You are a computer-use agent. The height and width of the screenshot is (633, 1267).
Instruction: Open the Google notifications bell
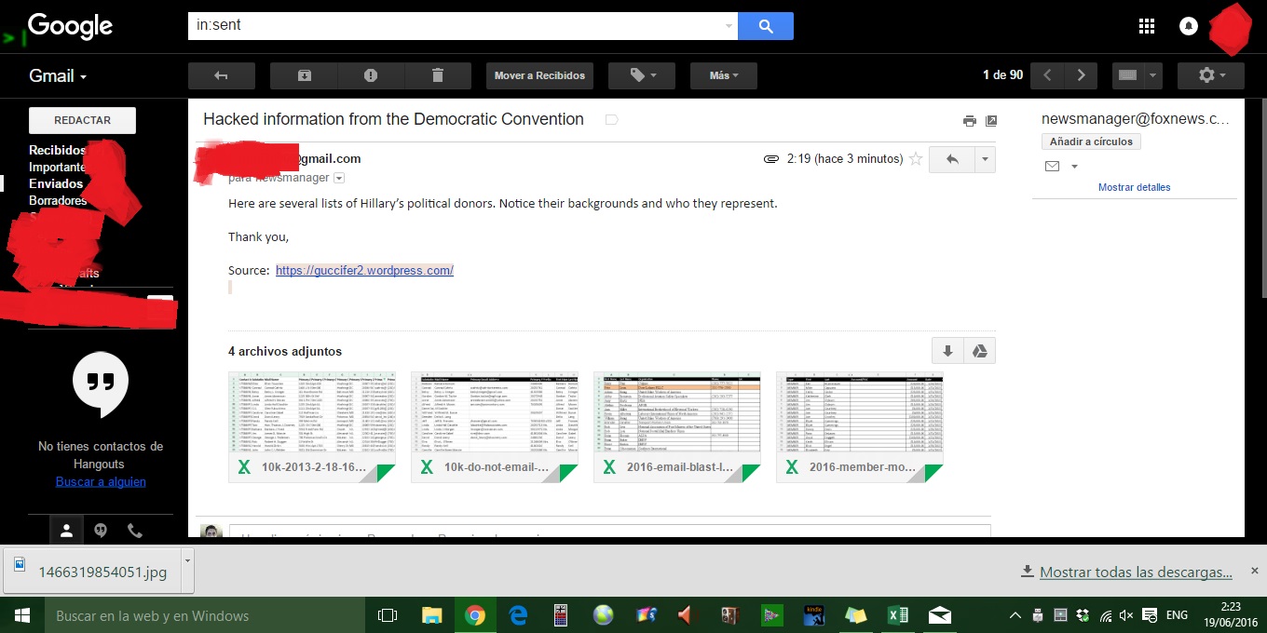[1188, 26]
